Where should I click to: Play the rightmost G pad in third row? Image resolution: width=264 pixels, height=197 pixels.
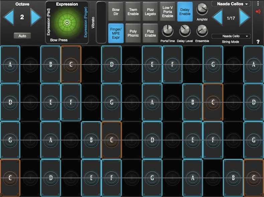pos(254,140)
